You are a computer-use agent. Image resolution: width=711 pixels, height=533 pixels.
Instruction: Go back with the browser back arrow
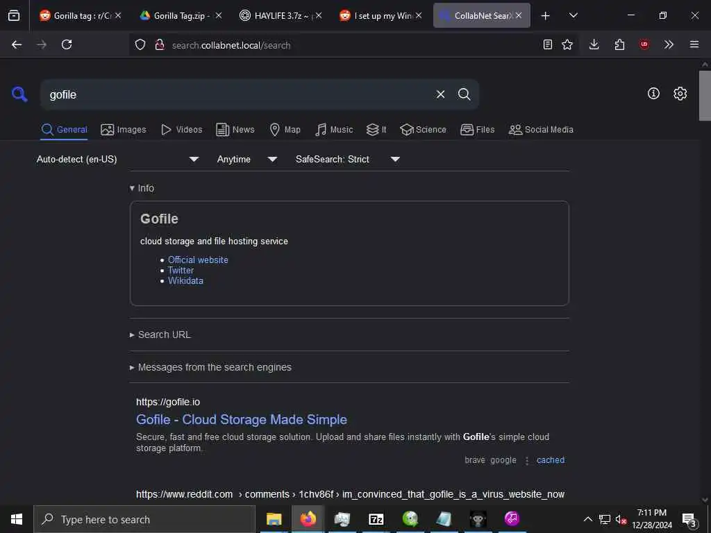[17, 44]
